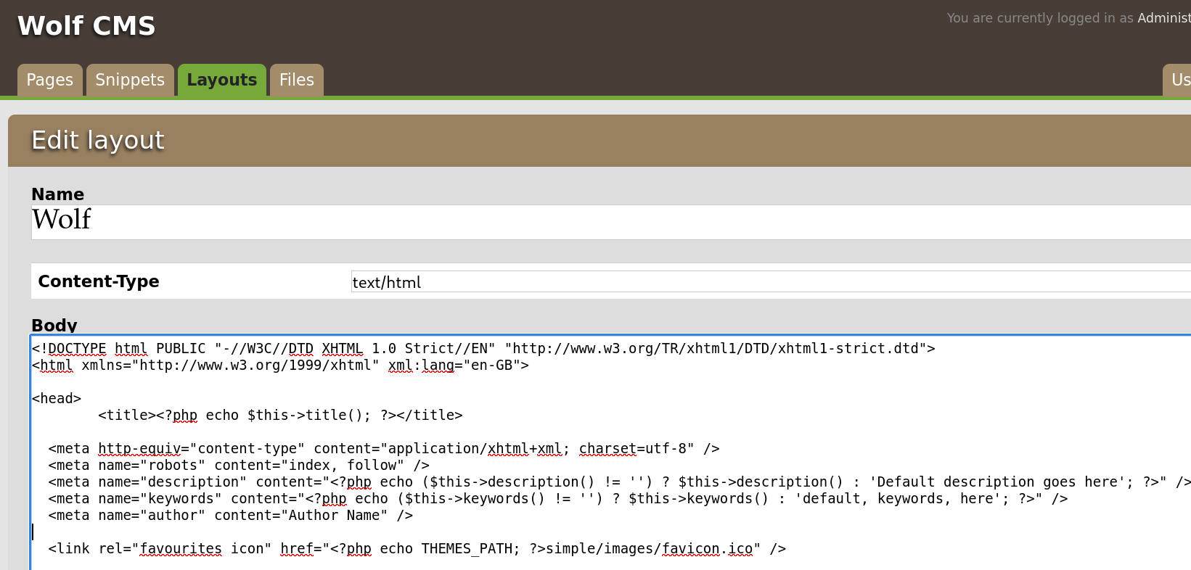Click the Wolf CMS site title

tap(86, 26)
